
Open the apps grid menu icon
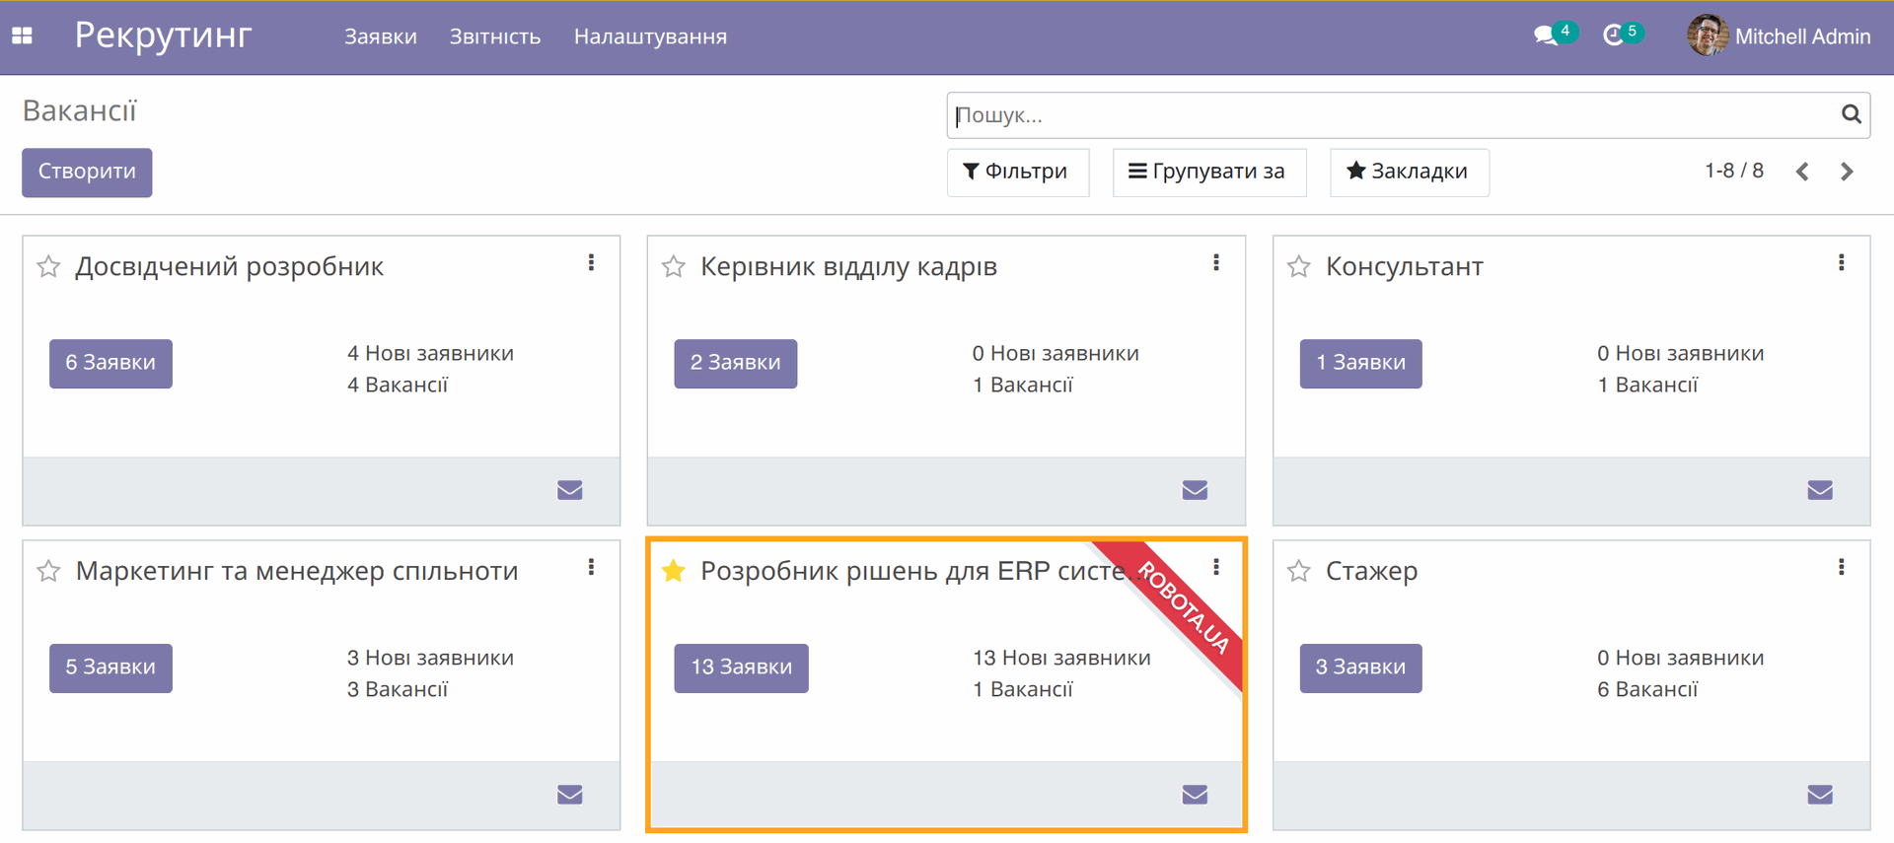pos(22,36)
